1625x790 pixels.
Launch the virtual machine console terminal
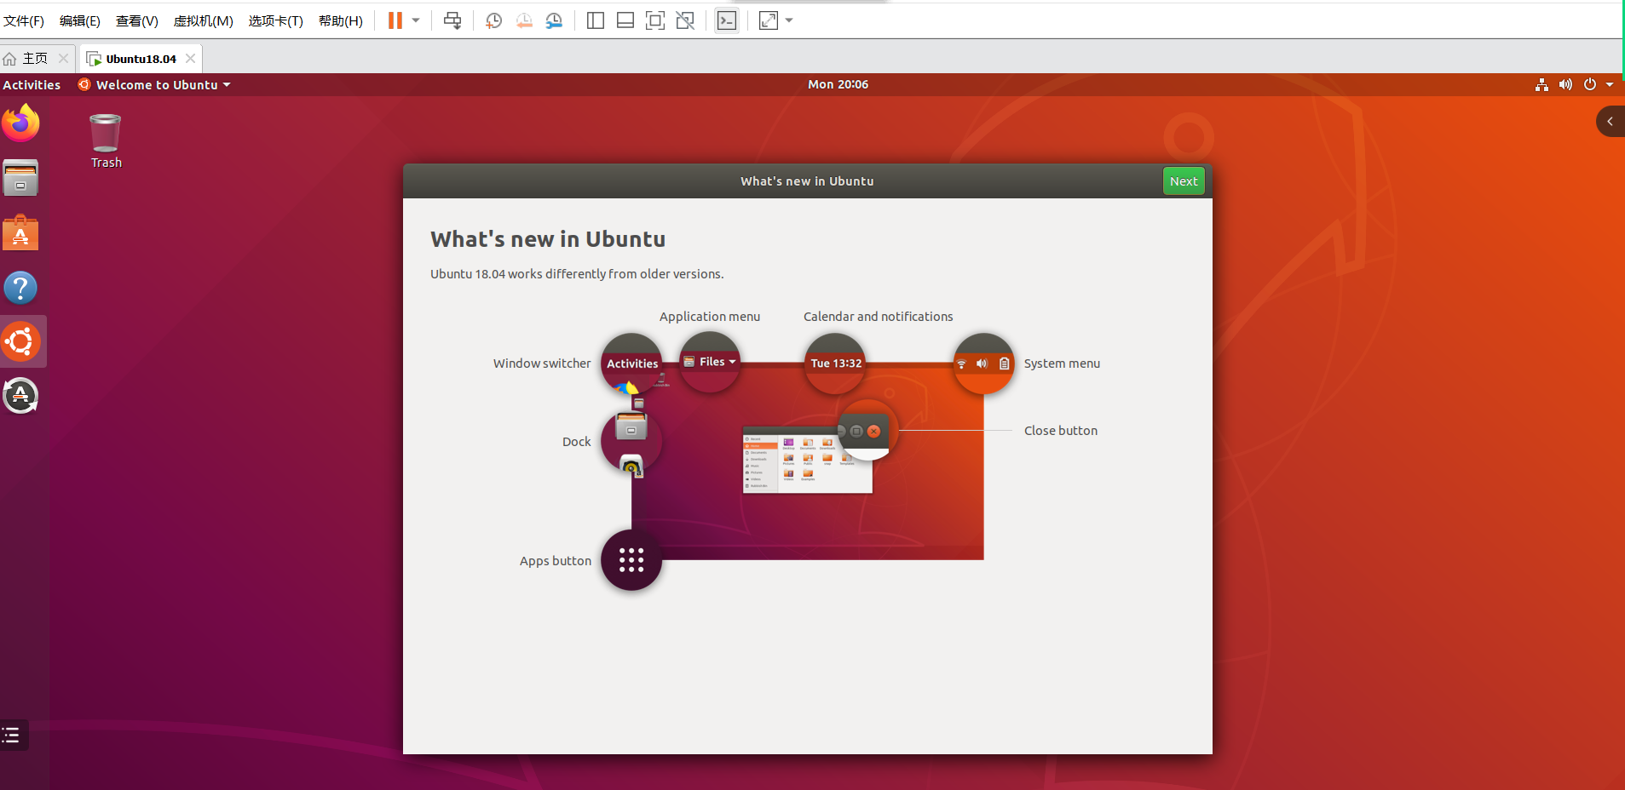point(725,20)
